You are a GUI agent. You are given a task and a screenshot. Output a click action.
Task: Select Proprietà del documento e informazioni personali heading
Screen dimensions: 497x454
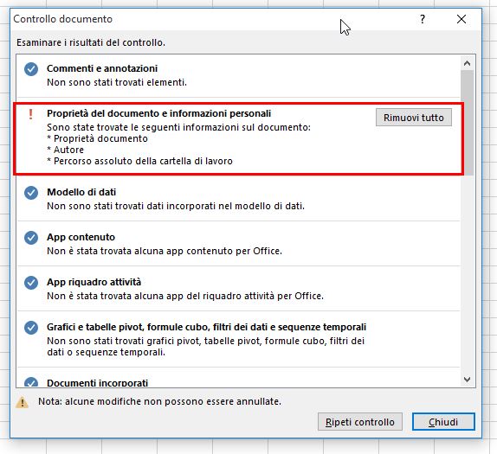pyautogui.click(x=158, y=113)
